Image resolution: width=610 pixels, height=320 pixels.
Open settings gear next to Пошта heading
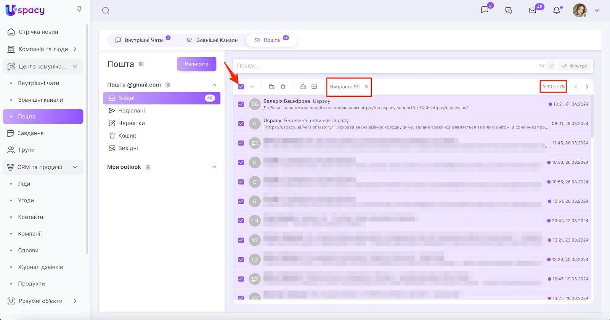click(141, 64)
